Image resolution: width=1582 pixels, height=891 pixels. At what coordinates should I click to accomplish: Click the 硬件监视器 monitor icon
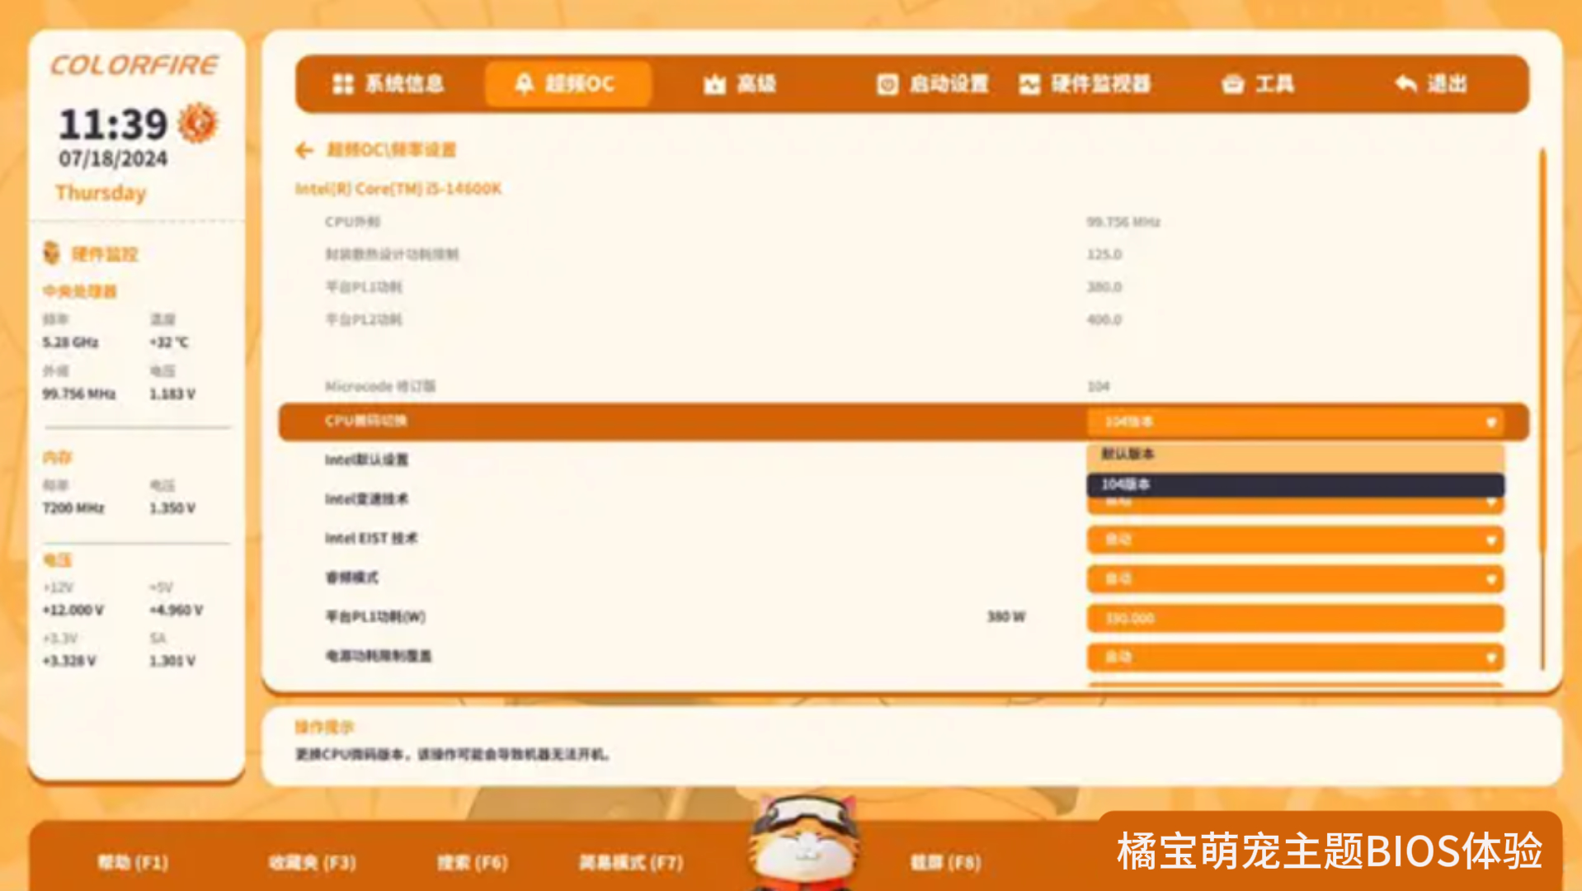(1029, 84)
